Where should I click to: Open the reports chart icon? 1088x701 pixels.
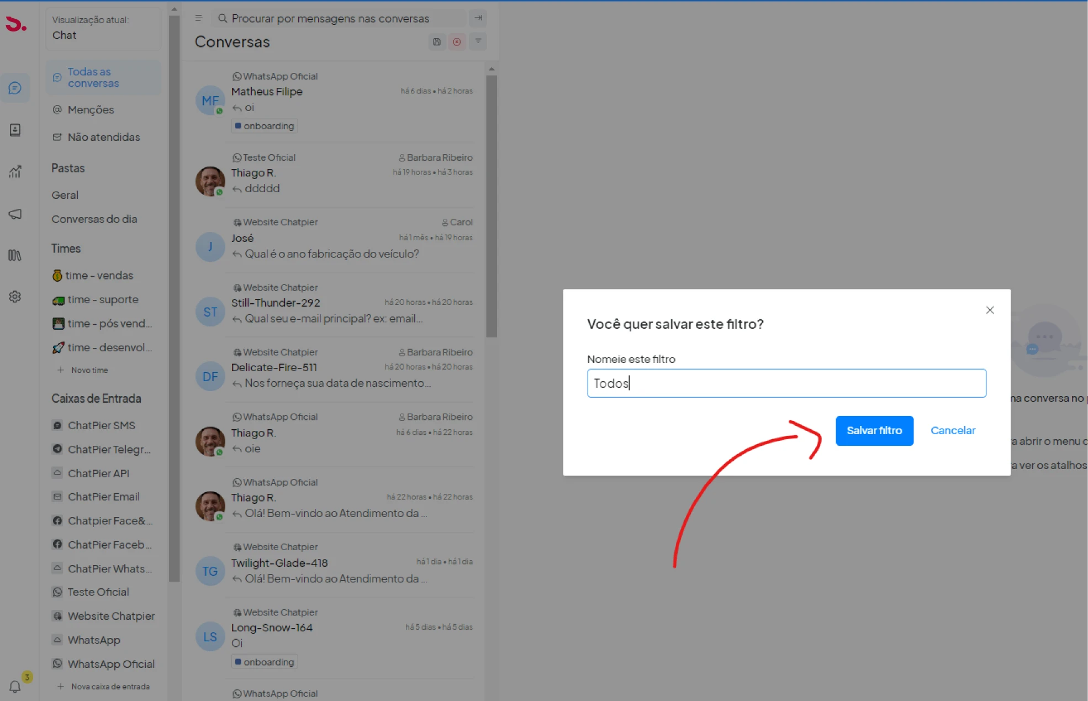coord(15,172)
